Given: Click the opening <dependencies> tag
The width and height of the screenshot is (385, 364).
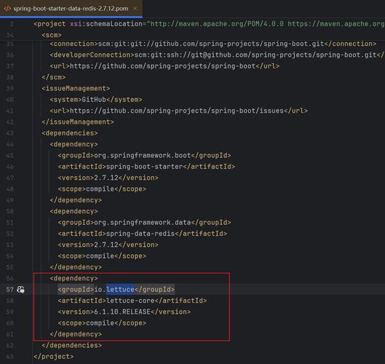Looking at the screenshot, I should 70,133.
